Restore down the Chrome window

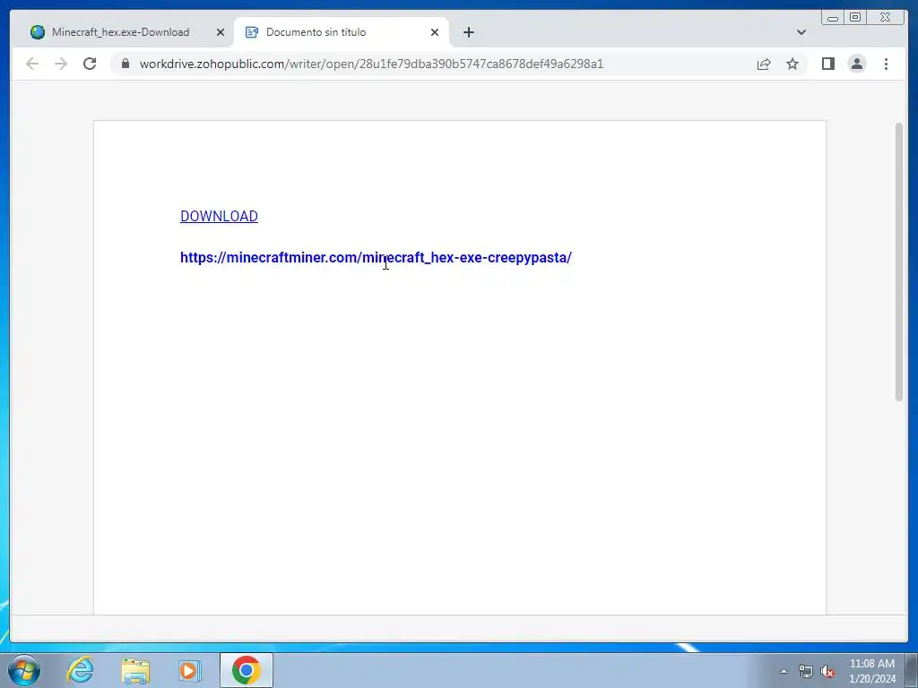pos(854,18)
